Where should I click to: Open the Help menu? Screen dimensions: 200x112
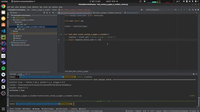[x=61, y=7]
